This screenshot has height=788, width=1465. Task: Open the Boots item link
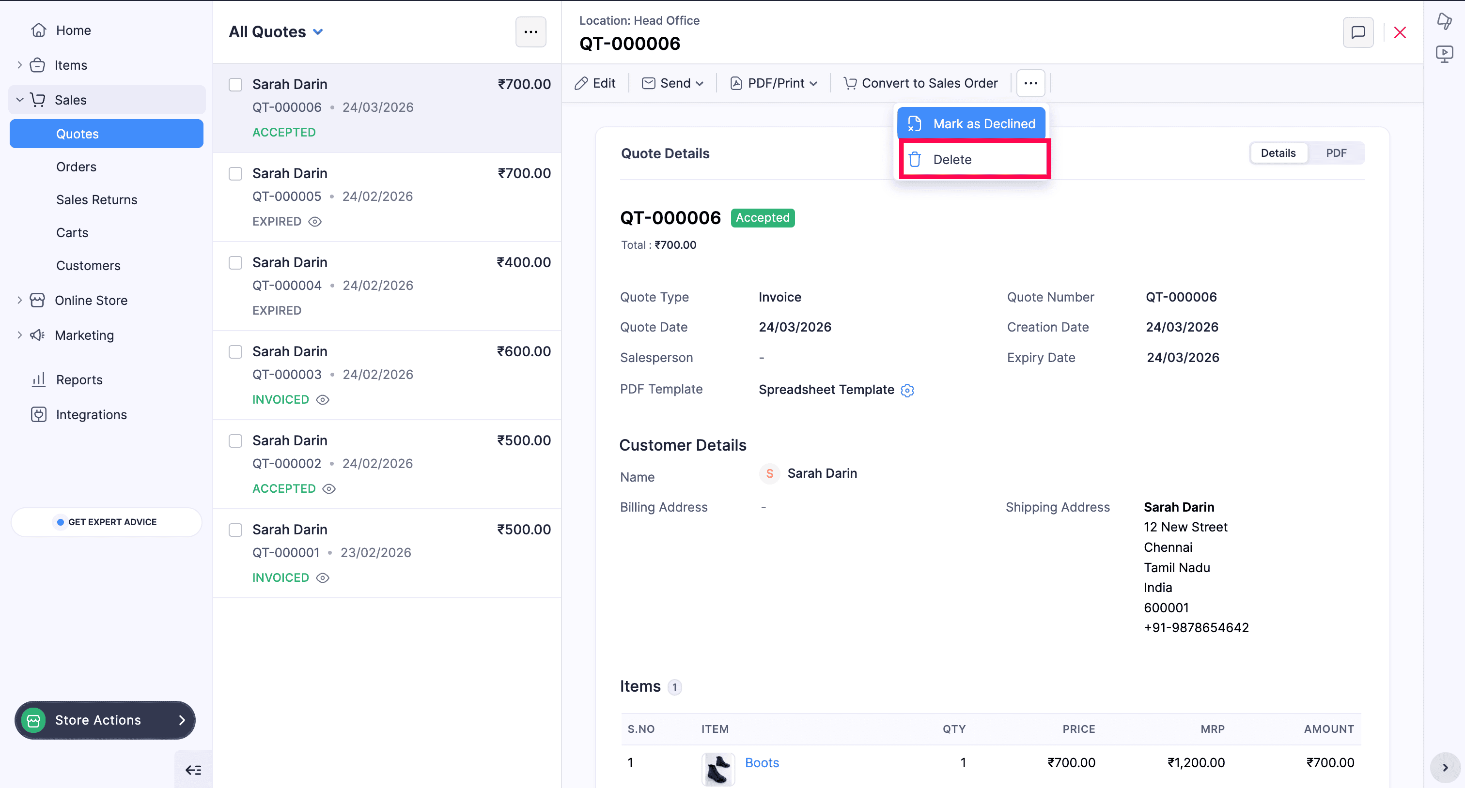(762, 762)
